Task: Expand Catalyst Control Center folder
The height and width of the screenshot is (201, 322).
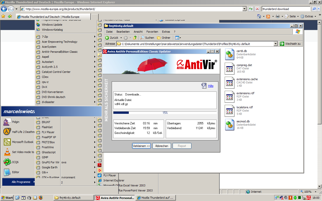Action: point(66,72)
